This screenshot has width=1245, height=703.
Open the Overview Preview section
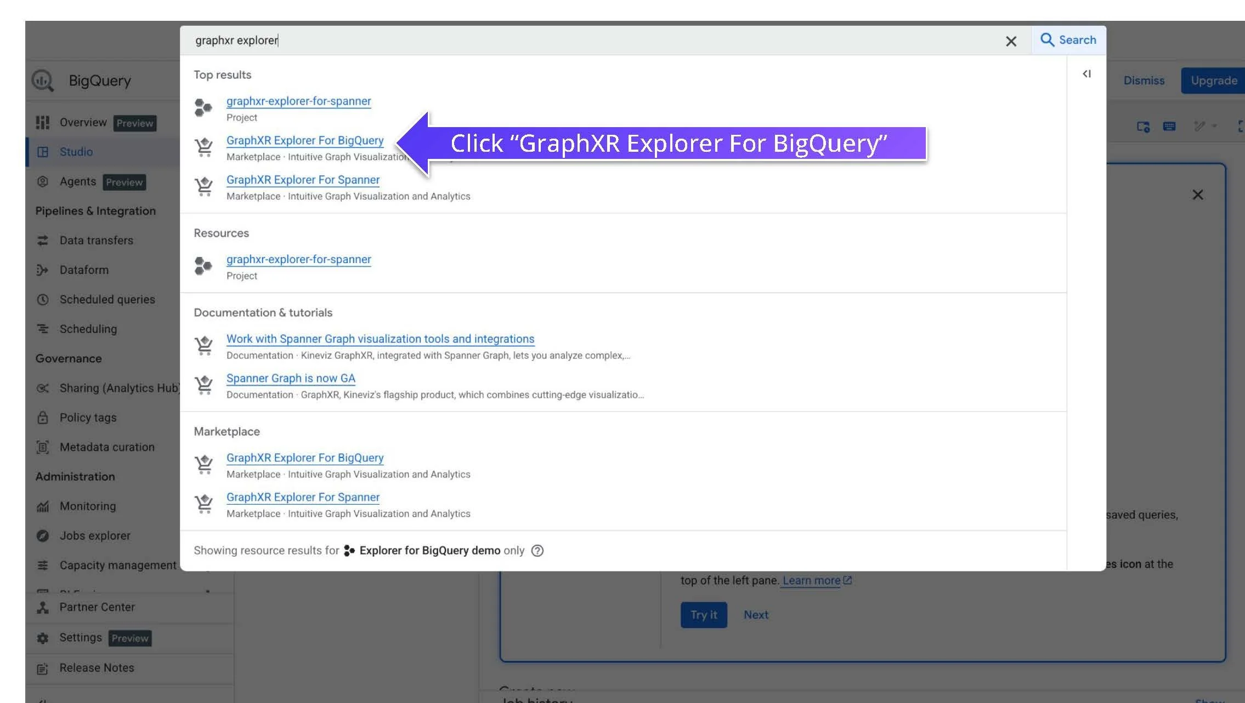coord(83,122)
